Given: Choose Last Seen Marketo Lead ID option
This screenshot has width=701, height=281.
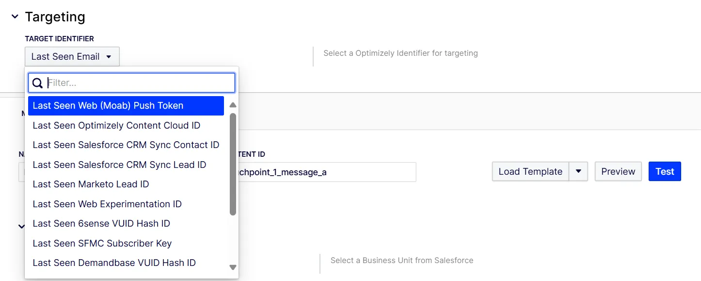Looking at the screenshot, I should click(x=126, y=184).
